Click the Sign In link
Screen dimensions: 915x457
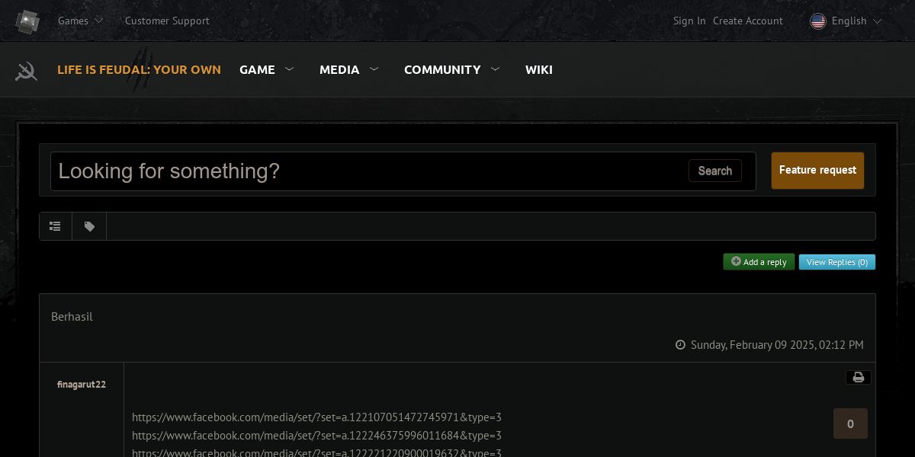click(689, 21)
